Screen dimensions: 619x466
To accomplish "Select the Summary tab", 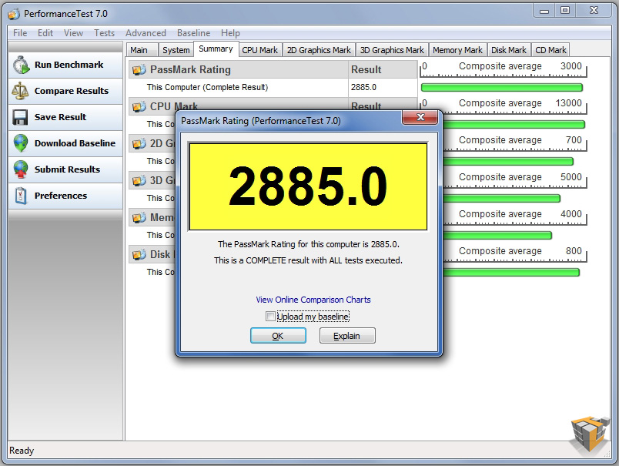I will [216, 49].
